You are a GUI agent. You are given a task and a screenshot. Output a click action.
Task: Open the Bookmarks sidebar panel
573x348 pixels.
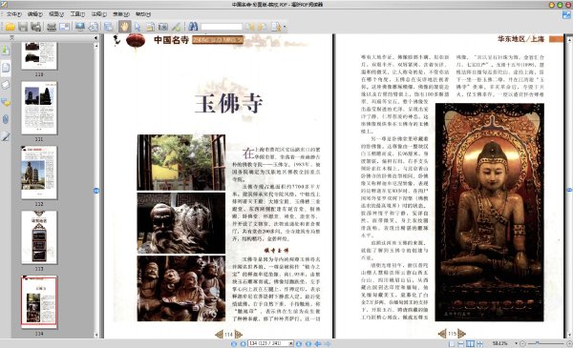point(6,50)
